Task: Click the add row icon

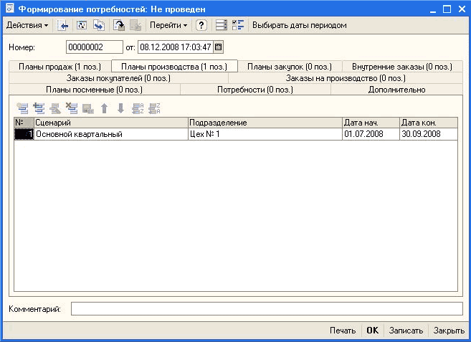Action: click(x=22, y=108)
